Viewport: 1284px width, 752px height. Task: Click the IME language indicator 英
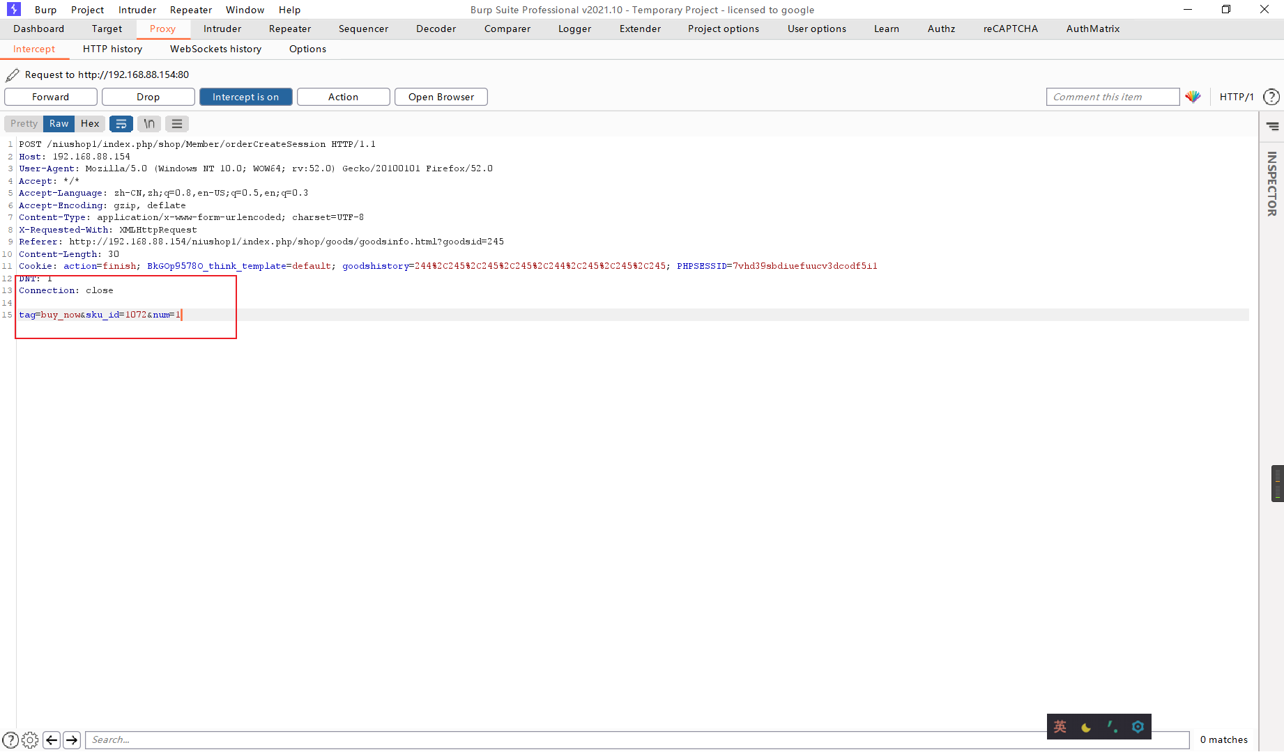coord(1060,727)
